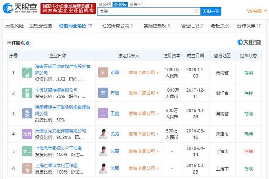Click the red 国家中小企业发展基金 banner
Viewport: 269px width, 179px height.
[x=68, y=8]
